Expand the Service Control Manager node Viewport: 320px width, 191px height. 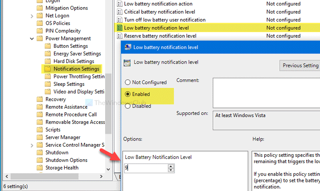[x=32, y=145]
